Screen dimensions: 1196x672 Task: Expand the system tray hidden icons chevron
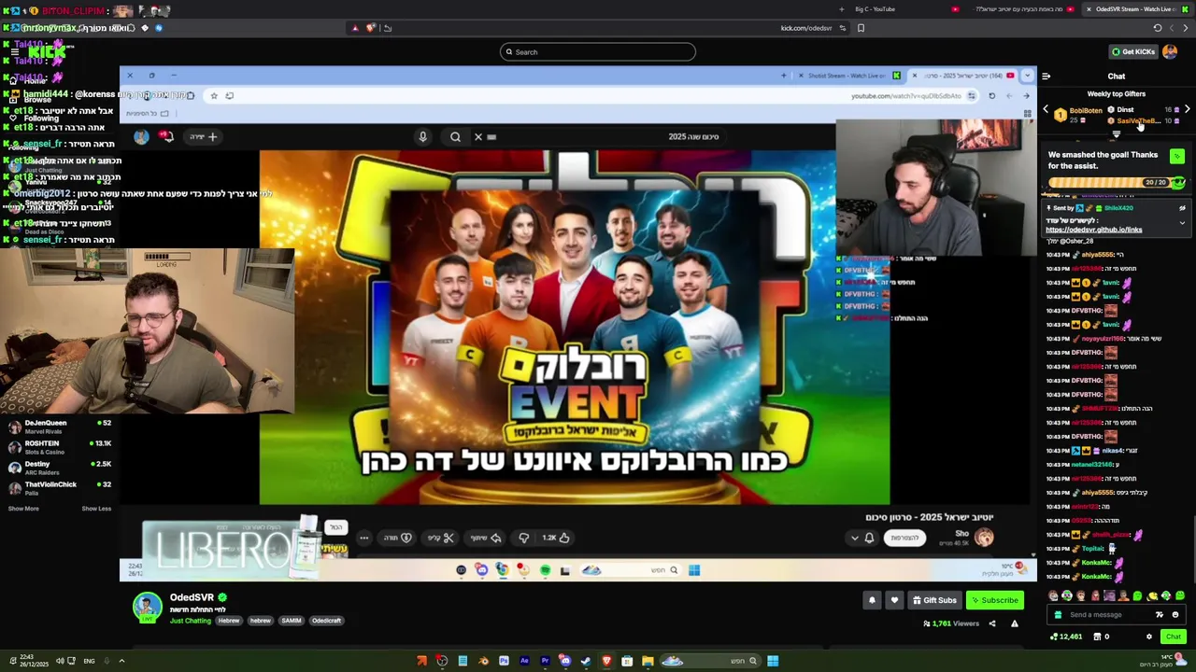coord(121,661)
